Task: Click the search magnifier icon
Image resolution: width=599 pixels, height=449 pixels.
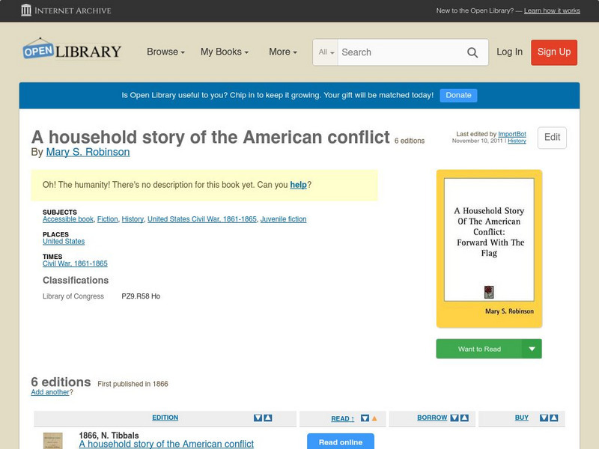Action: point(472,52)
